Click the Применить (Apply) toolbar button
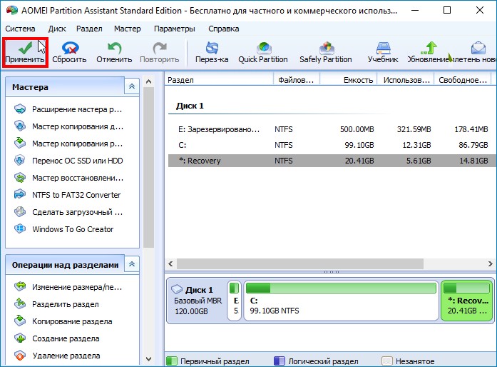This screenshot has height=367, width=497. click(x=25, y=52)
